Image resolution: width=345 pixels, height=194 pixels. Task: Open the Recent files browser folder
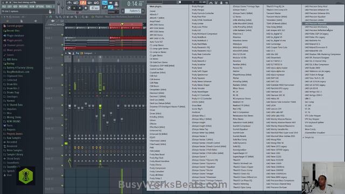click(13, 31)
